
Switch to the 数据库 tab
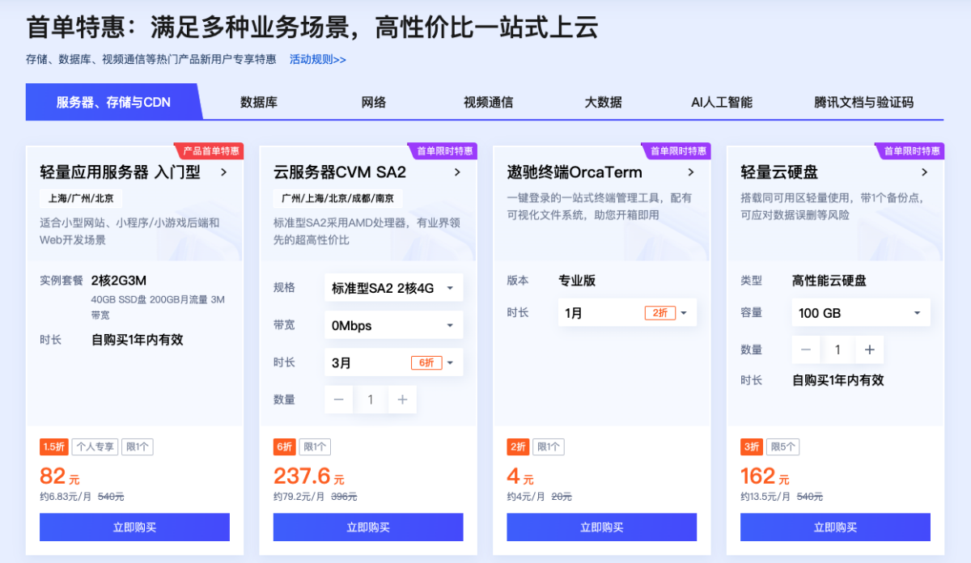pos(259,102)
